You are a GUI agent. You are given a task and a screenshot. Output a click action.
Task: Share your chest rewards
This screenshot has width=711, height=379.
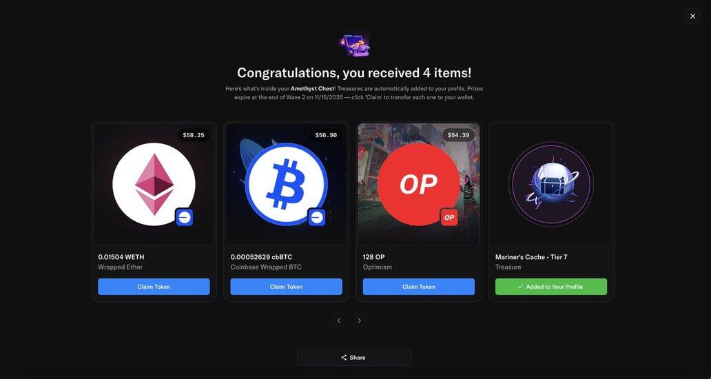[x=354, y=357]
